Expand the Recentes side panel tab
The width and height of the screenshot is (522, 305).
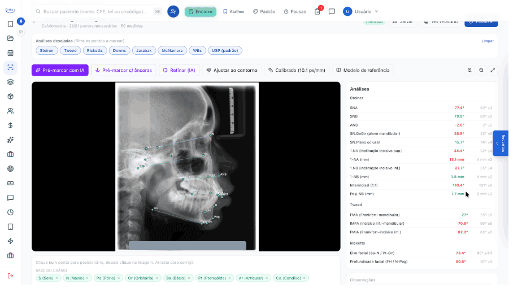tap(501, 143)
